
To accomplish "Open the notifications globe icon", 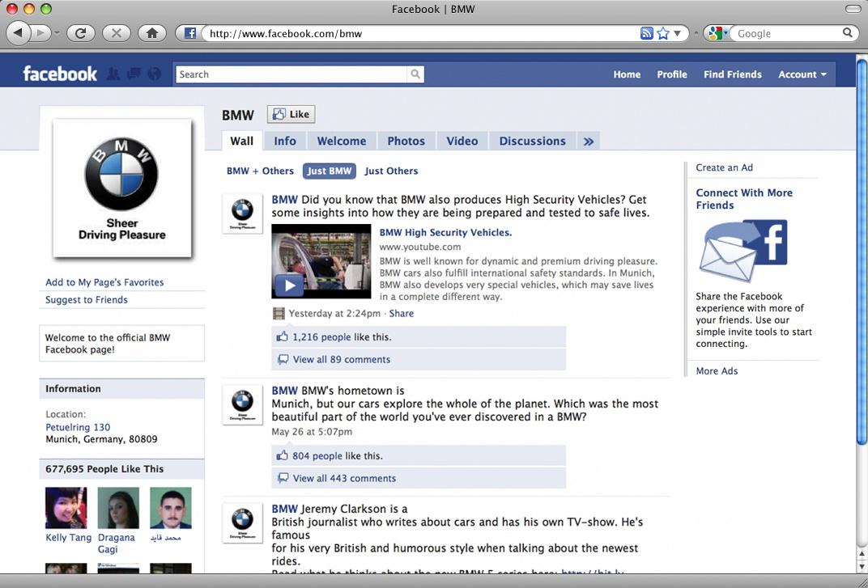I will tap(155, 74).
